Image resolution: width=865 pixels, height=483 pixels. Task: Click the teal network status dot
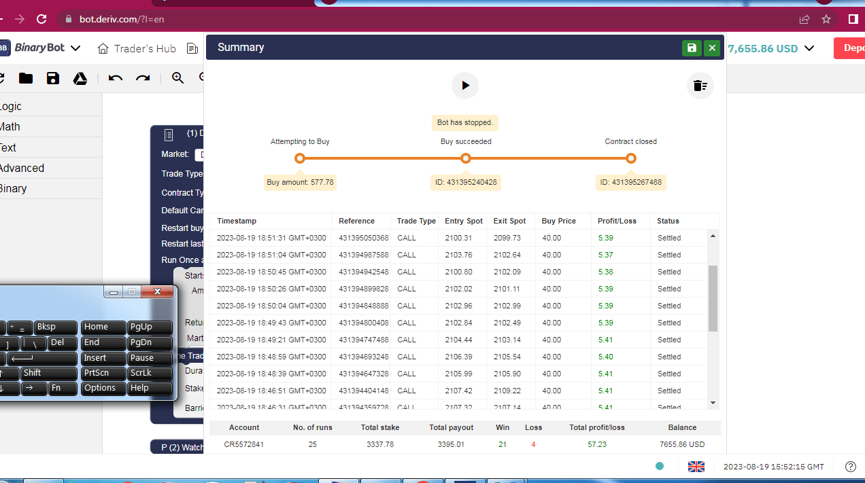click(659, 467)
